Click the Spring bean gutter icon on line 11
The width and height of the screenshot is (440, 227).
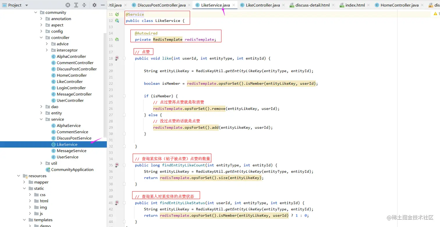click(x=117, y=14)
